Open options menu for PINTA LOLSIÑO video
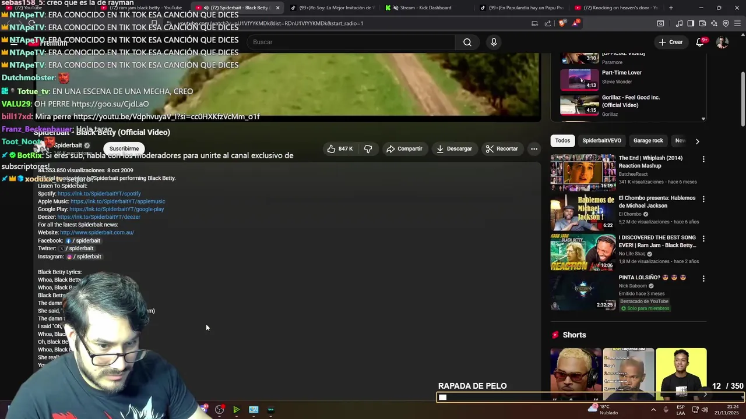The height and width of the screenshot is (419, 746). [703, 279]
